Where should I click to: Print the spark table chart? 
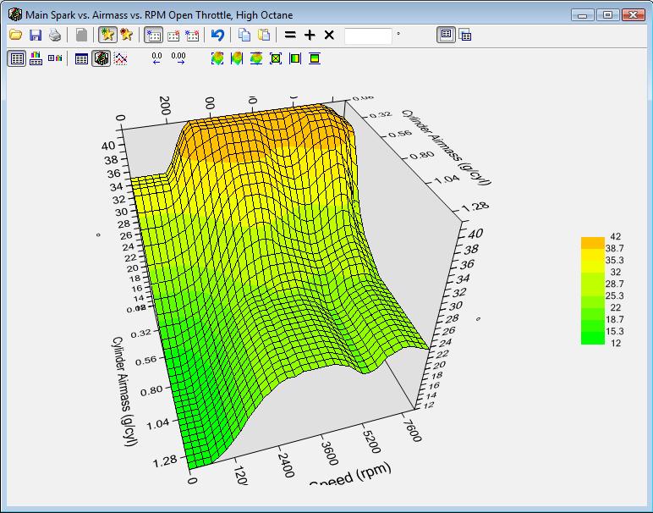[x=55, y=35]
